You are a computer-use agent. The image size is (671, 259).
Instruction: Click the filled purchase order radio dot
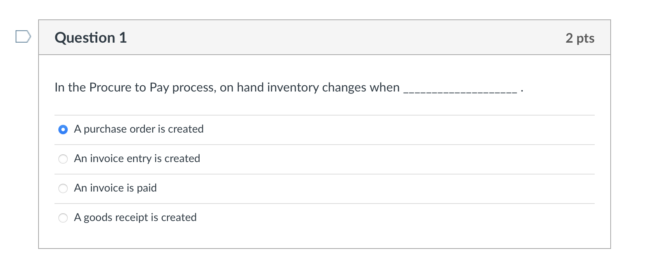coord(63,129)
